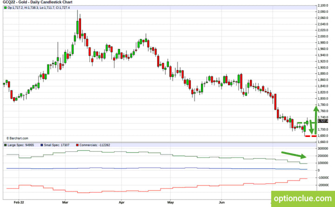Click the 'Feb 22' date axis label

(x=19, y=202)
